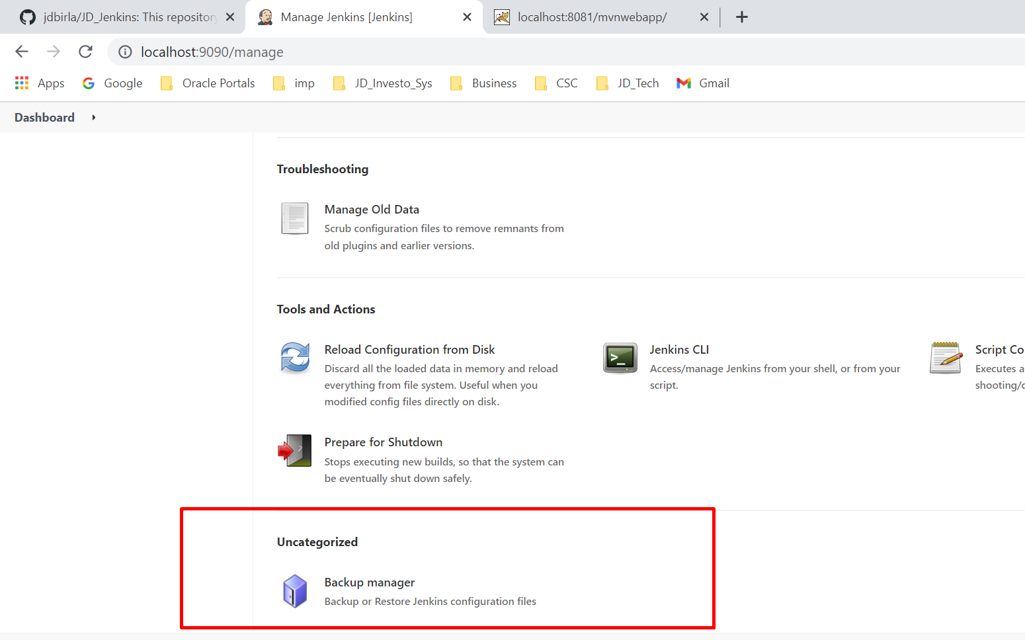
Task: Click the Reload Configuration from Disk icon
Action: [295, 358]
